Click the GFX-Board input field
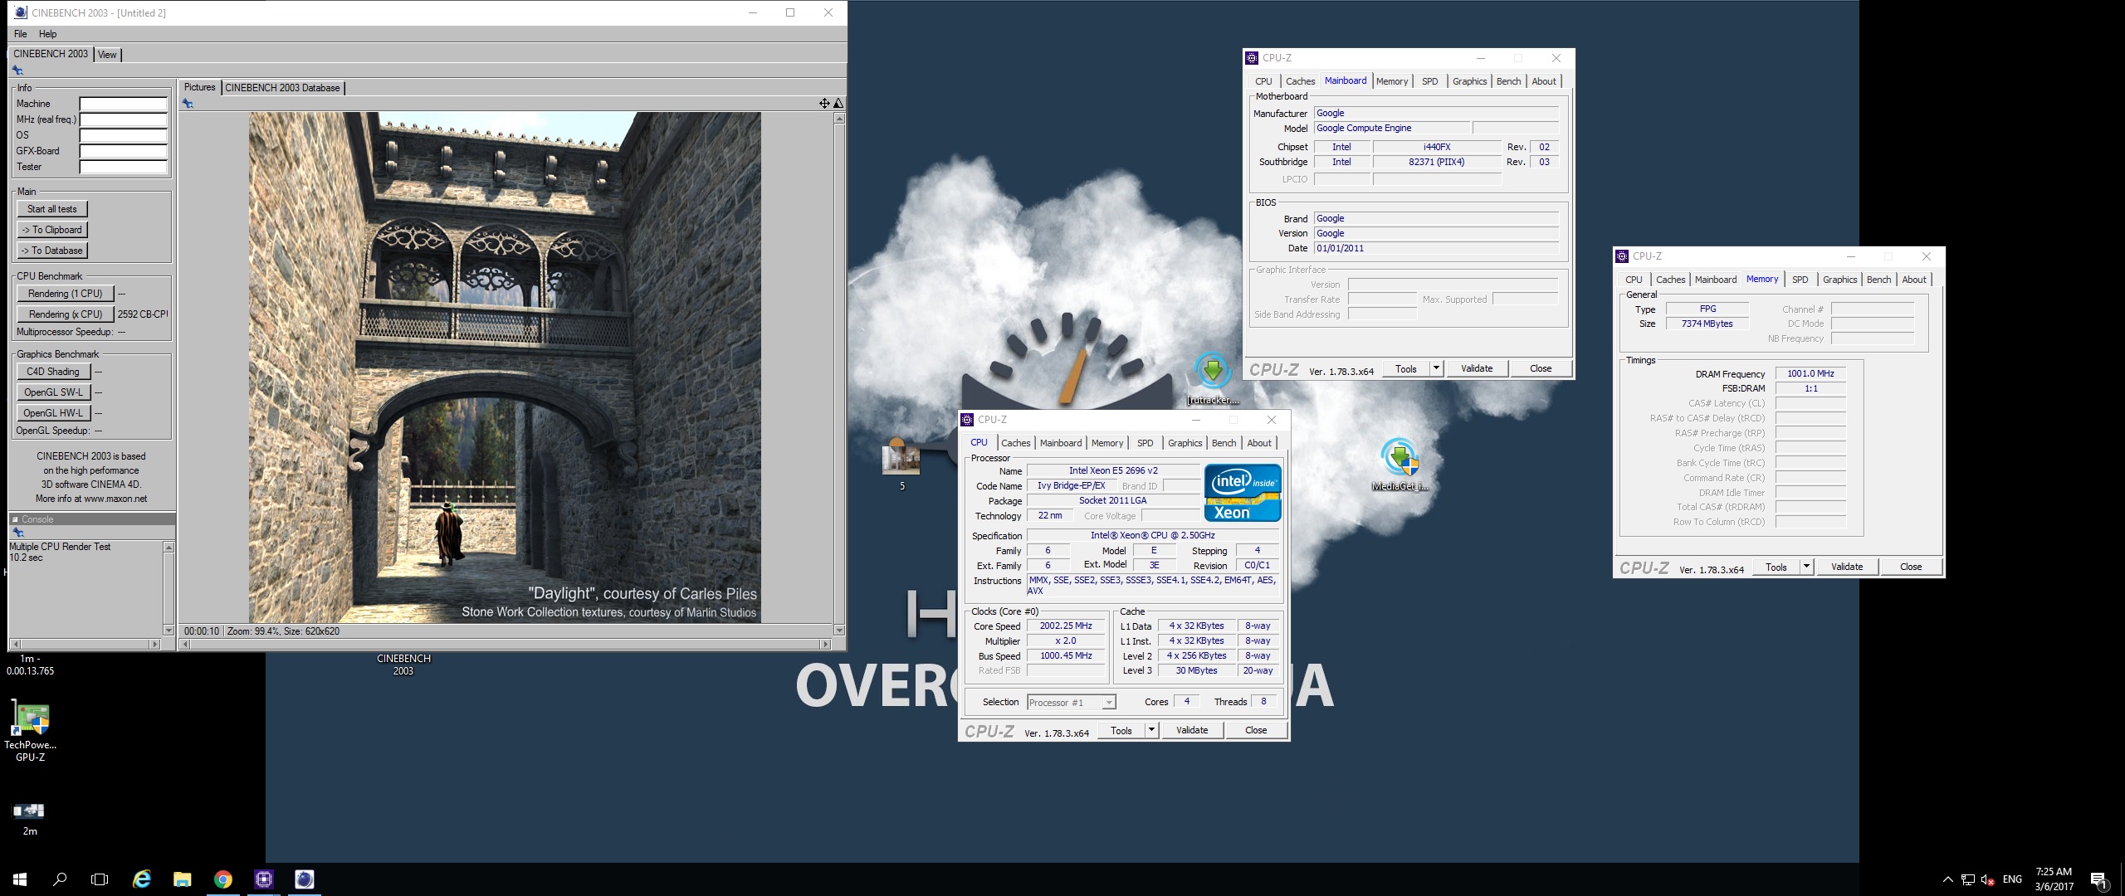 point(123,151)
